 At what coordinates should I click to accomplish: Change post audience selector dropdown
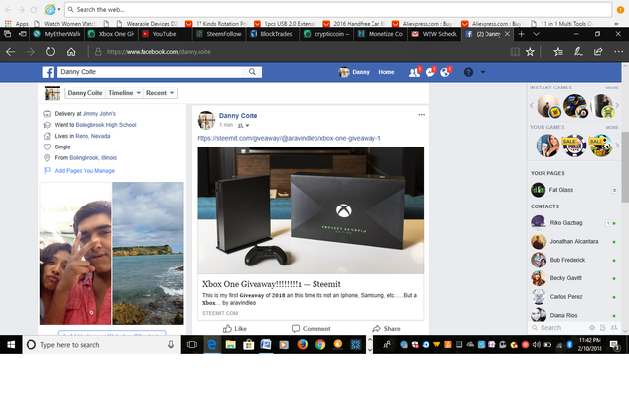244,125
